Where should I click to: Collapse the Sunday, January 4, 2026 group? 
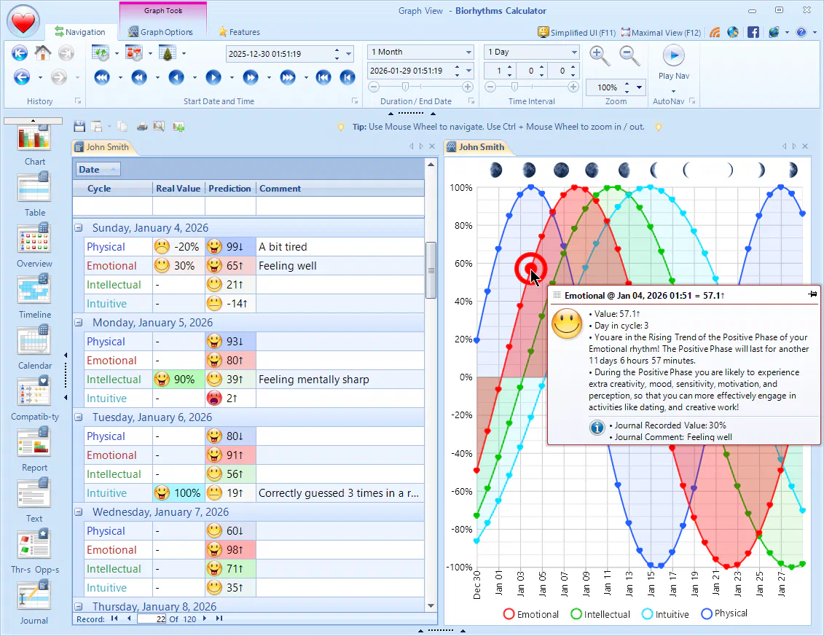79,228
